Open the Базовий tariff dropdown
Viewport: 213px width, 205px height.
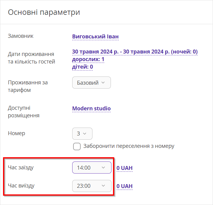pyautogui.click(x=92, y=83)
